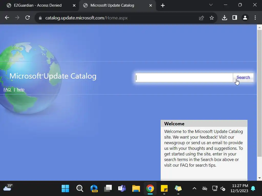
Task: Click the Microsoft Update Catalog title
Action: (53, 76)
